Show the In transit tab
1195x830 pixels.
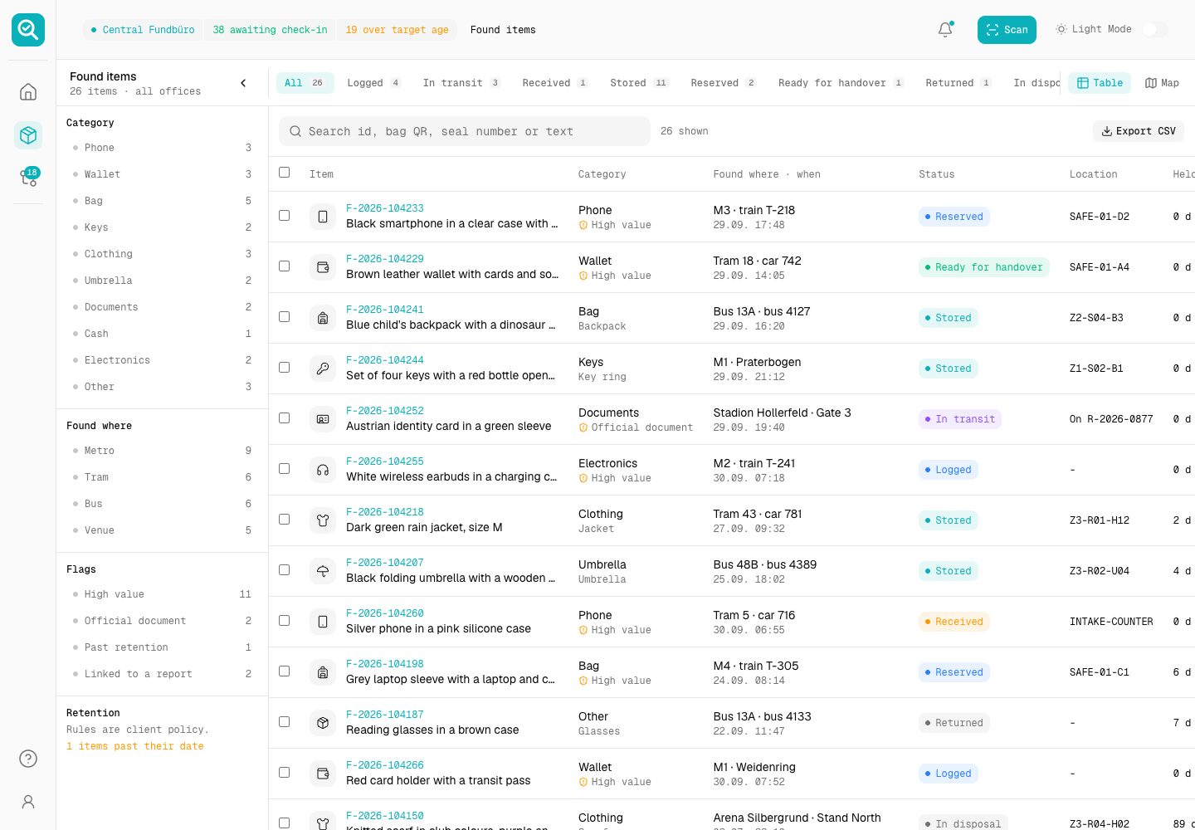pos(461,83)
